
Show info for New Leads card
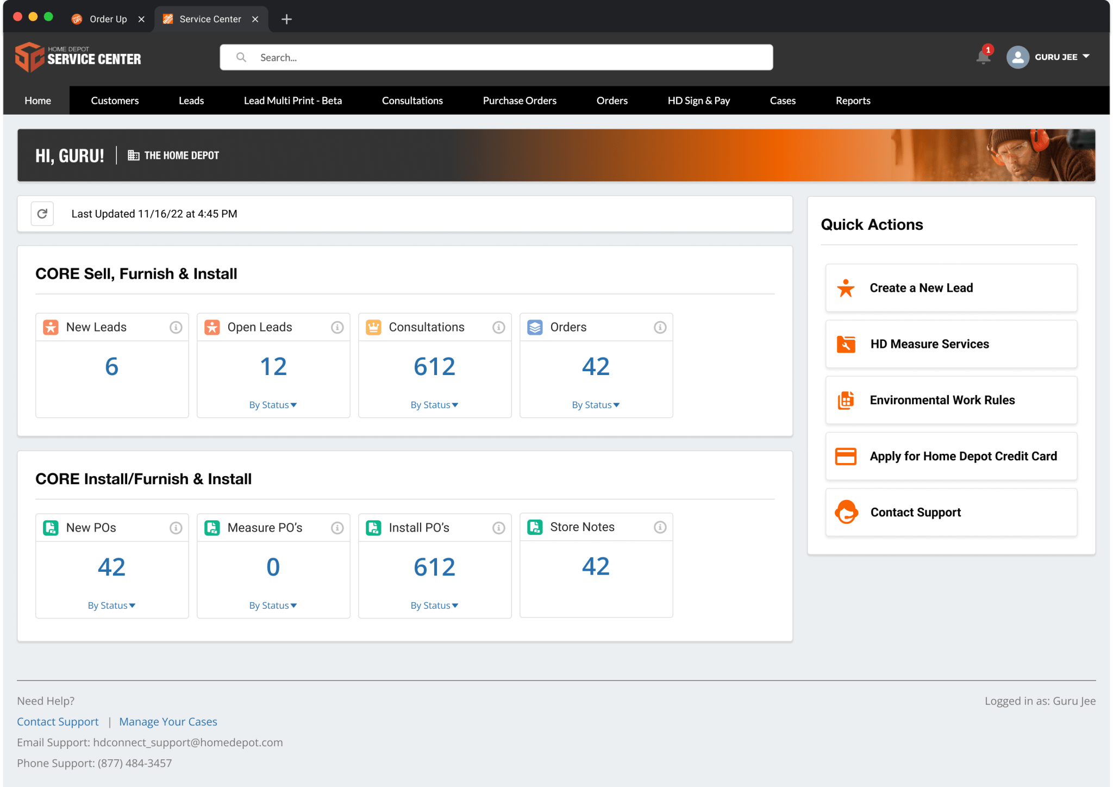(176, 327)
